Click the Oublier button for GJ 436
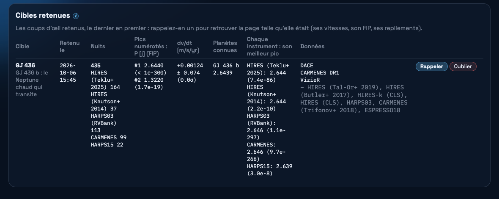 [463, 66]
